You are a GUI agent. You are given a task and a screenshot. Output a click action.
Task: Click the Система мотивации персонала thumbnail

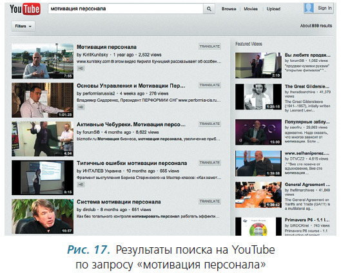43,216
